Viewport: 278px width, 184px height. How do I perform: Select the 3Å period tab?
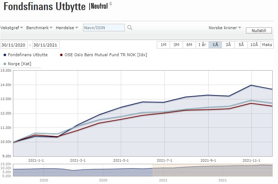tap(228, 45)
